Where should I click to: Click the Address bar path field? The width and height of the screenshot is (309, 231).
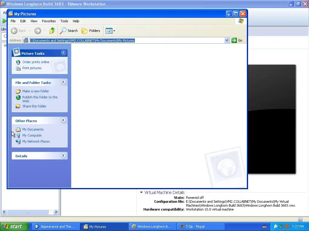click(126, 41)
